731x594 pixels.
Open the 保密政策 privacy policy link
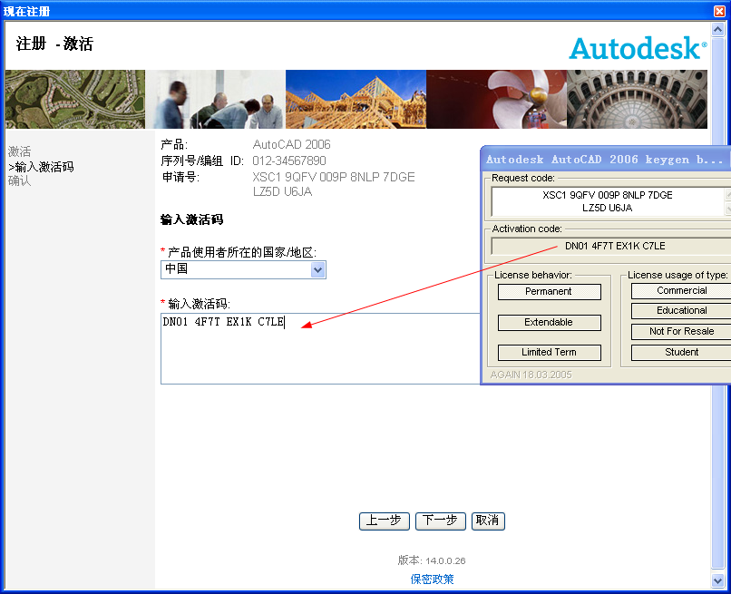point(433,579)
